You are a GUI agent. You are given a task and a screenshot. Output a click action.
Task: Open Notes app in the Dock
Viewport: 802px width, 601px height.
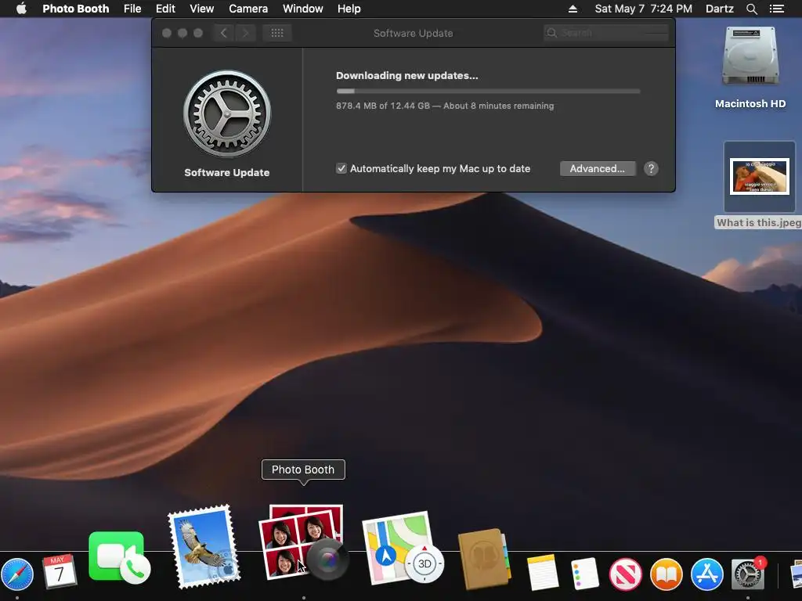(x=543, y=572)
